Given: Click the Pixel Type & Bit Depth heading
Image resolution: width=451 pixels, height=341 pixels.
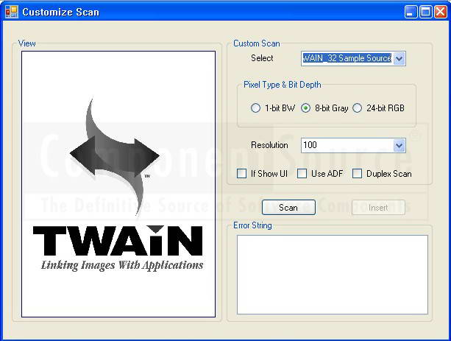Looking at the screenshot, I should [283, 85].
